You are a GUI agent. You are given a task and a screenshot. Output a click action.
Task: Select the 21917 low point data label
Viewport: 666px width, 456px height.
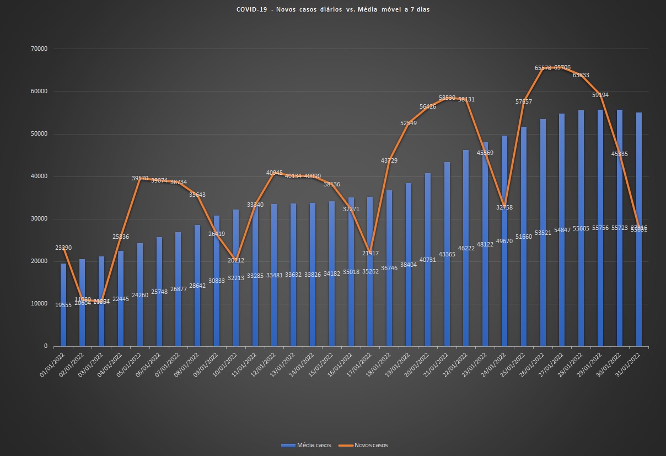(370, 253)
